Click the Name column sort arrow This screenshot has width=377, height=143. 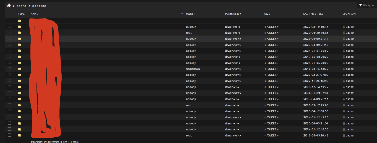[x=182, y=14]
